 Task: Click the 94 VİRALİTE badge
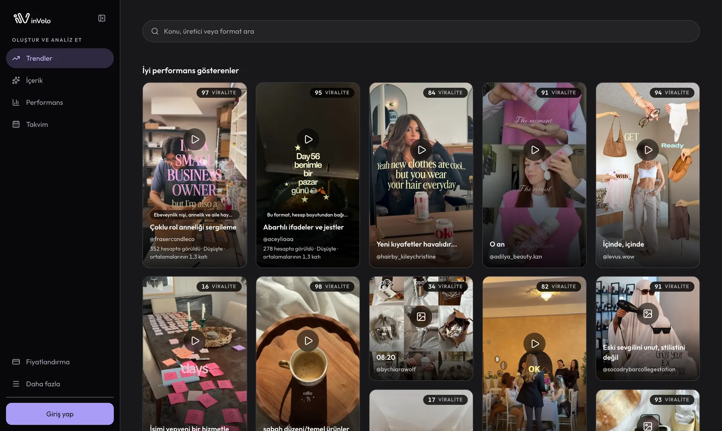point(672,92)
